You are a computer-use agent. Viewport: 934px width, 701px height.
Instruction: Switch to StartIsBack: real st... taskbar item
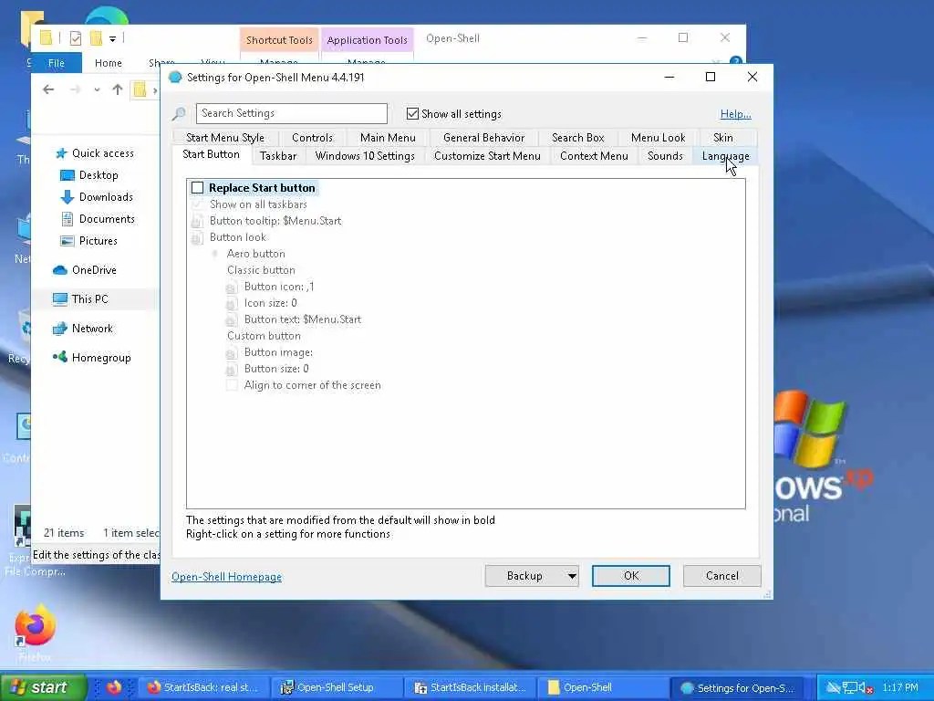tap(203, 687)
